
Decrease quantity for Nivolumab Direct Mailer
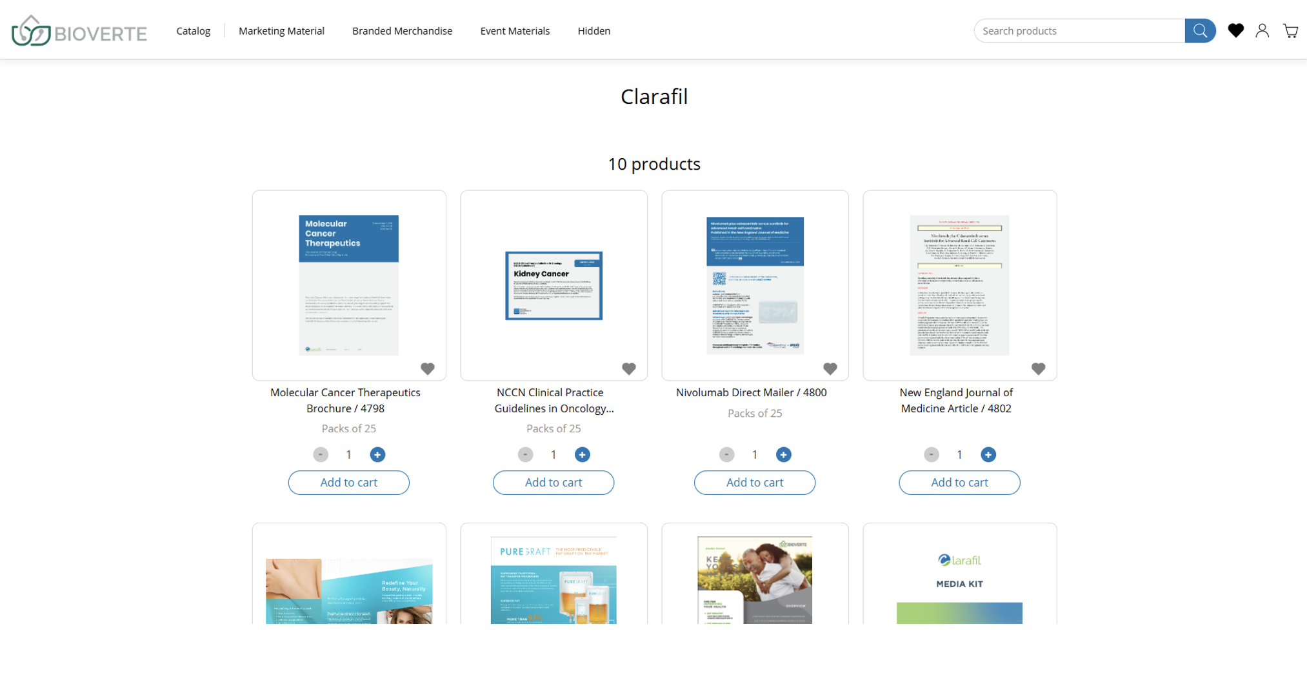[x=726, y=455]
